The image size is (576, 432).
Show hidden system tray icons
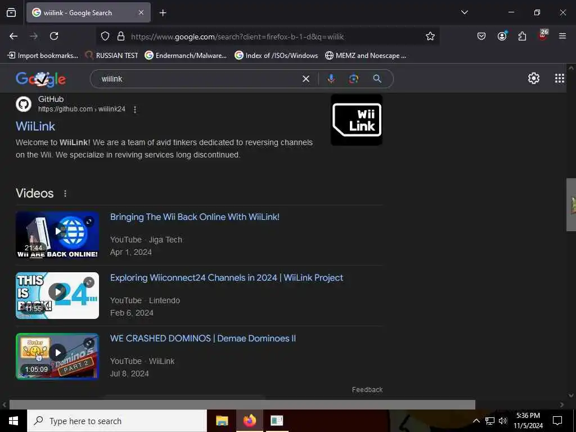[x=476, y=421]
